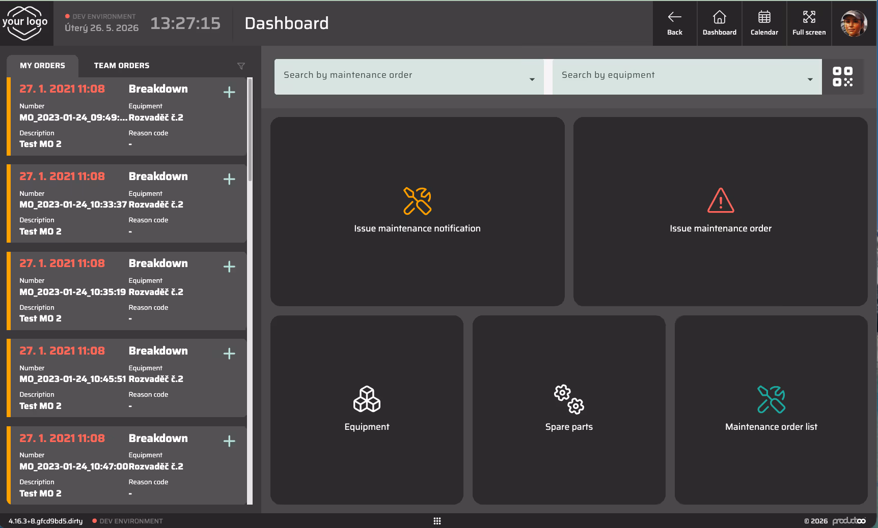Toggle Full screen mode
Screen dimensions: 878x528
click(809, 23)
